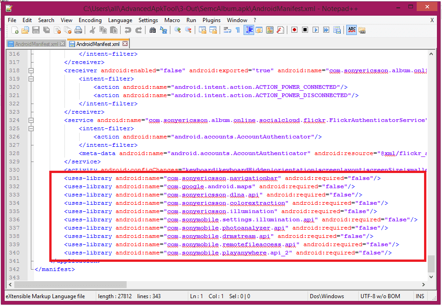Open the Plugins menu
This screenshot has width=442, height=306.
[211, 20]
